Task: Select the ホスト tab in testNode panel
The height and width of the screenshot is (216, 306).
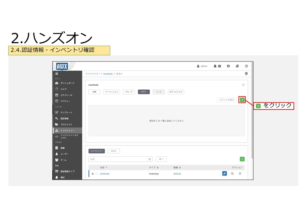Action: [144, 92]
